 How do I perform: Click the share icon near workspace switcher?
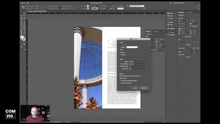[170, 3]
